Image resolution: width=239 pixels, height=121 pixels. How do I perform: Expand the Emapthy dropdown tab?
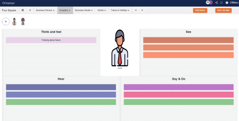point(65,10)
